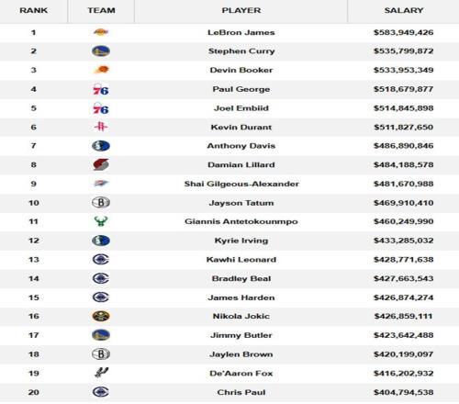Open Chris Paul's player link
Image resolution: width=459 pixels, height=404 pixels.
coord(241,392)
